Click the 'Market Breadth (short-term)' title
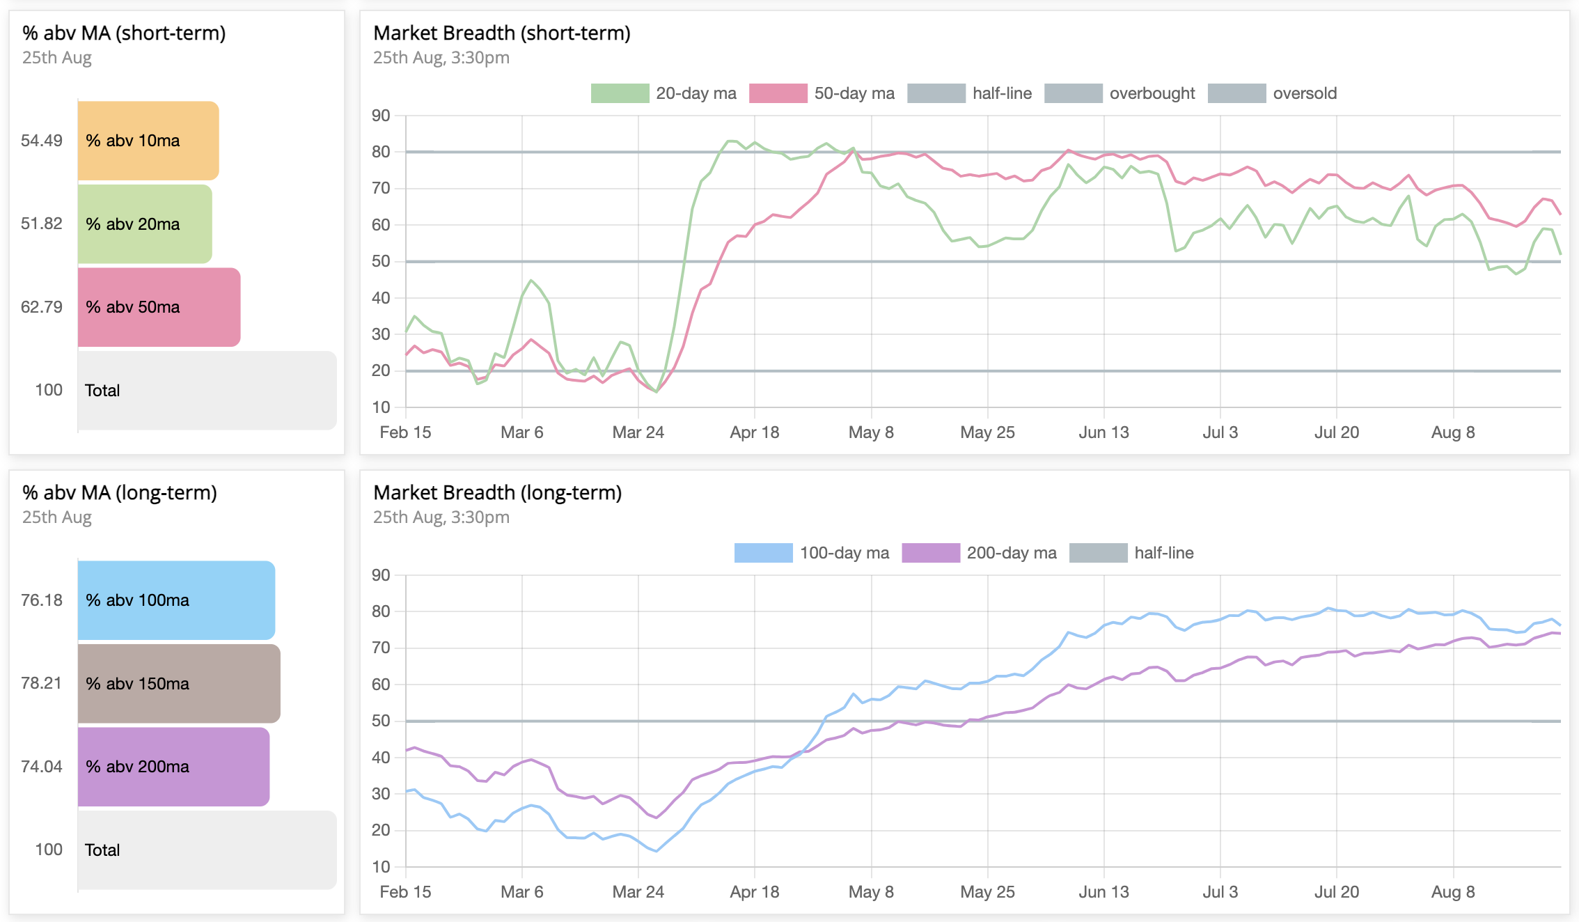Viewport: 1579px width, 922px height. pyautogui.click(x=502, y=33)
